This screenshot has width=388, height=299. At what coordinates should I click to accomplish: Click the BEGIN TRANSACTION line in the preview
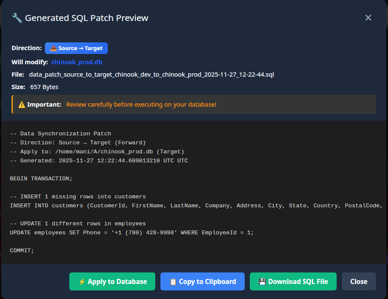tap(41, 178)
